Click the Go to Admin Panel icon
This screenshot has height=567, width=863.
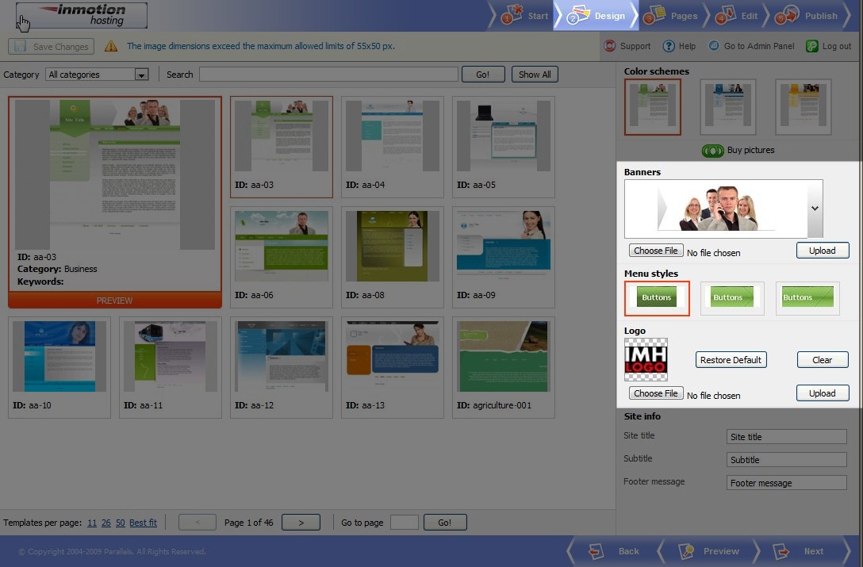(713, 46)
